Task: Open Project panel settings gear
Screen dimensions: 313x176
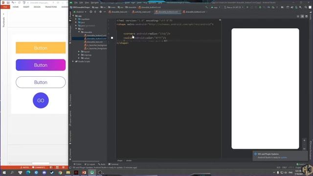Action: (x=100, y=12)
